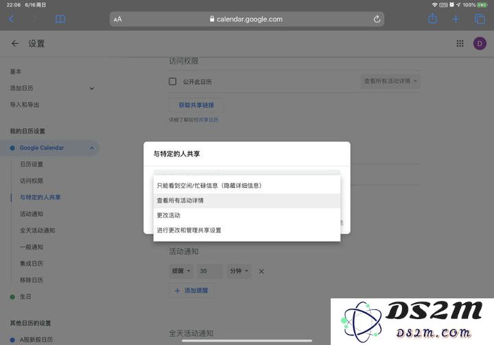Select 生日 calendar in sidebar

[25, 297]
